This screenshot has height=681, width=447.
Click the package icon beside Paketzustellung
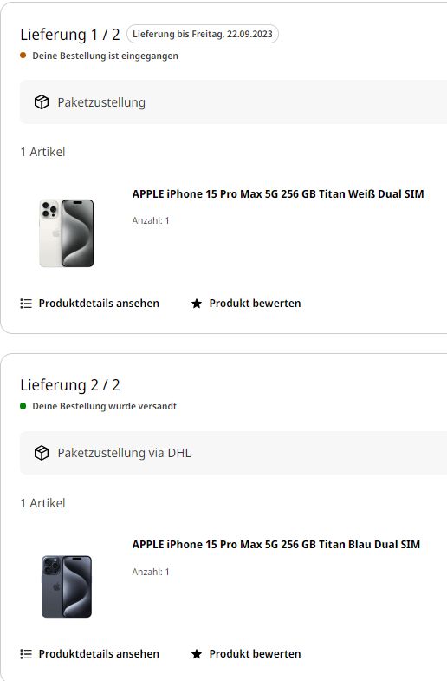pyautogui.click(x=42, y=102)
